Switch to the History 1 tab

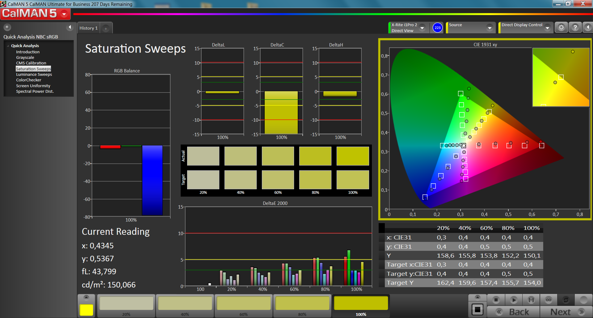point(89,28)
